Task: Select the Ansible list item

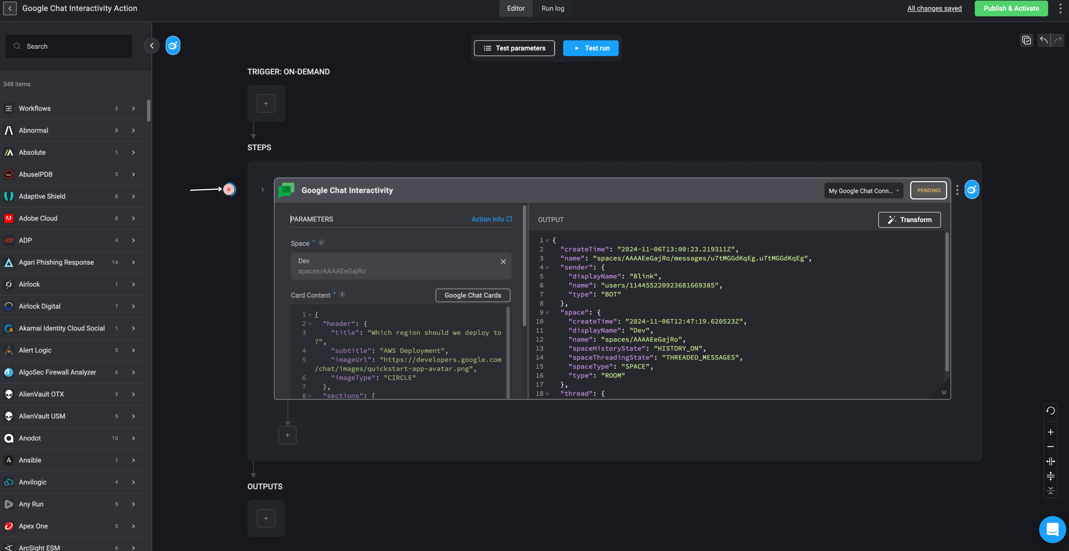Action: (73, 460)
